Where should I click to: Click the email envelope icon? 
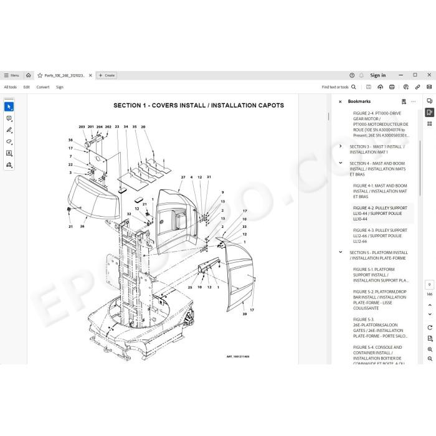429,87
